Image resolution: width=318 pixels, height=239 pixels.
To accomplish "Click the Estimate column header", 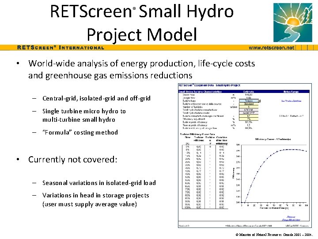I will pyautogui.click(x=249, y=92).
